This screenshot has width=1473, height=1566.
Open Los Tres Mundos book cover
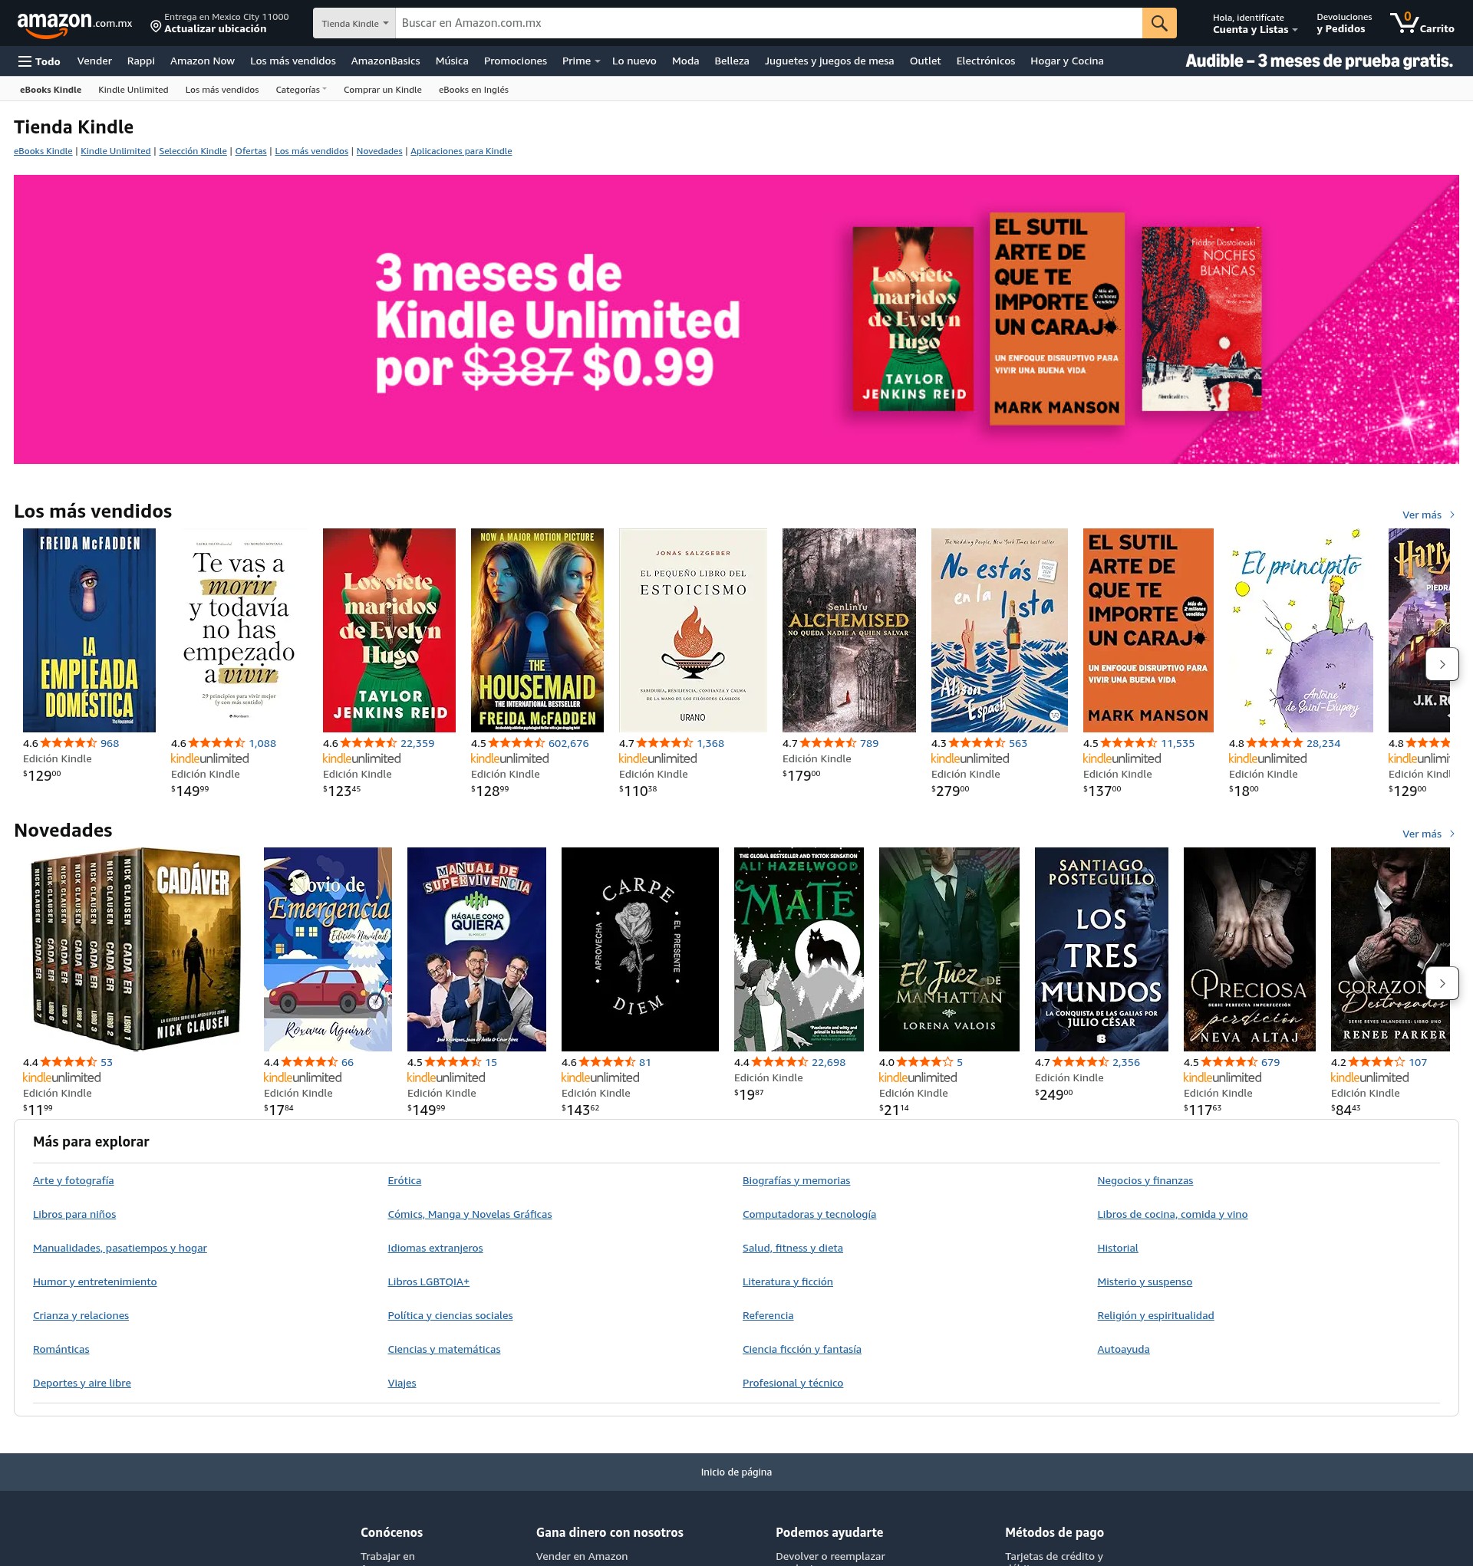click(1101, 949)
